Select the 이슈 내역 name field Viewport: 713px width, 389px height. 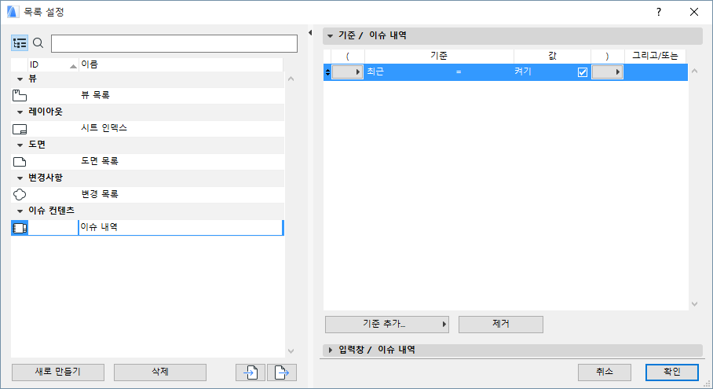tap(181, 227)
